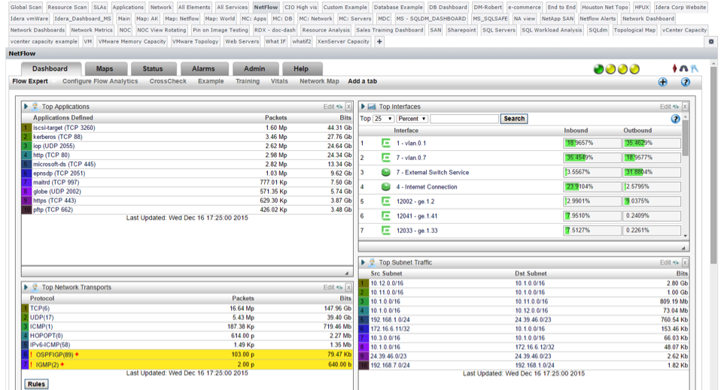Open help icon in the sub-tab bar
This screenshot has width=721, height=390.
685,82
